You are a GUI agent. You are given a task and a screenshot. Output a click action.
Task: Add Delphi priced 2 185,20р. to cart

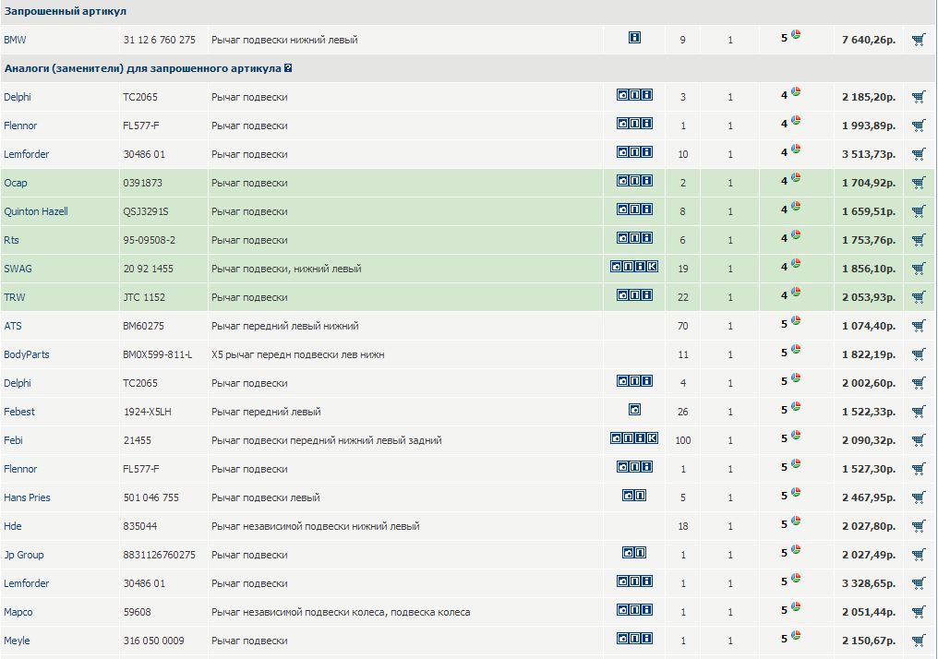[919, 97]
